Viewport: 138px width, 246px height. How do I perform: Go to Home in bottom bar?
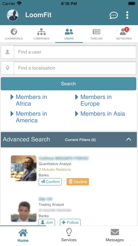[23, 236]
